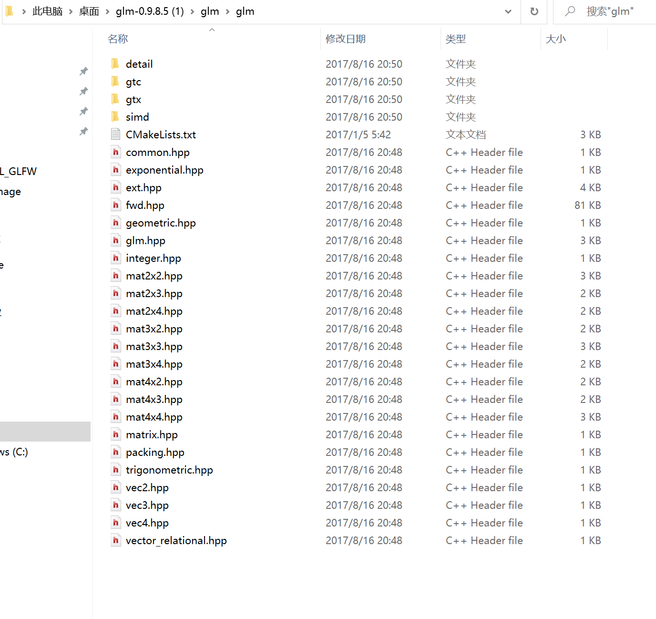The image size is (656, 619).
Task: Select the matrix.hpp file icon
Action: coord(115,434)
